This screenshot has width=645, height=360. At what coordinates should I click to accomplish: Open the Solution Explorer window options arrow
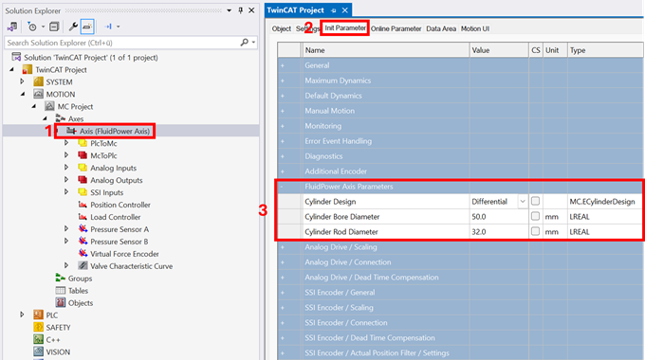[x=230, y=10]
